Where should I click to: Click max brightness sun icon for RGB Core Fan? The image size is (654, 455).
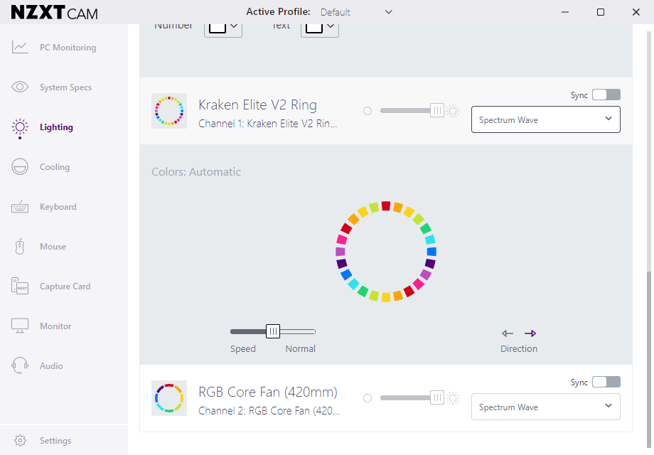453,398
